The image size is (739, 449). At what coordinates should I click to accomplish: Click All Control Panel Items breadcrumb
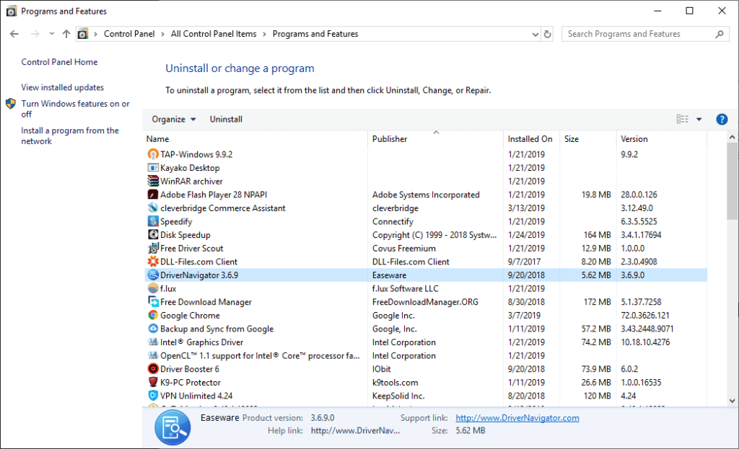pos(214,34)
